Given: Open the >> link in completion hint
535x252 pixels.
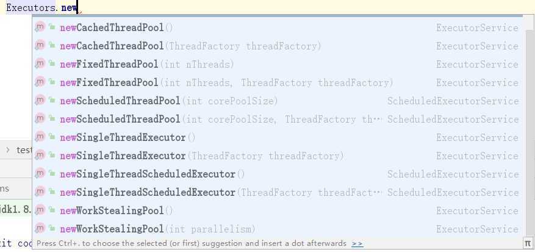Looking at the screenshot, I should pyautogui.click(x=357, y=243).
